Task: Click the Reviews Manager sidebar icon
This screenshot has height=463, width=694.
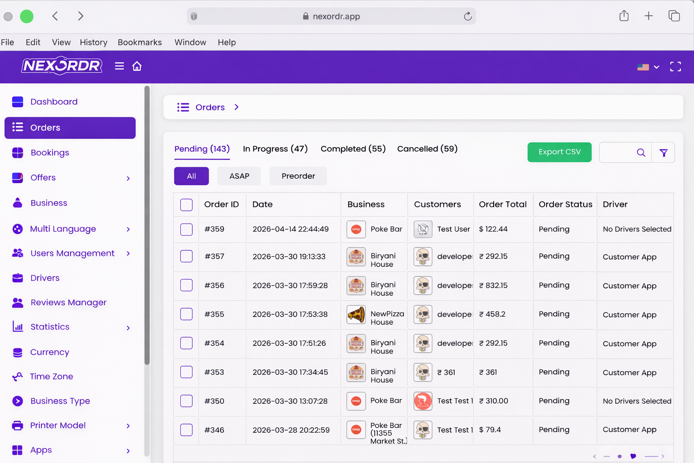Action: [18, 302]
